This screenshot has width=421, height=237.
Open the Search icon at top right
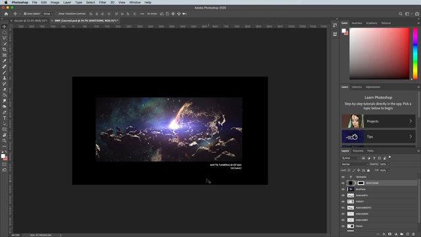click(401, 14)
